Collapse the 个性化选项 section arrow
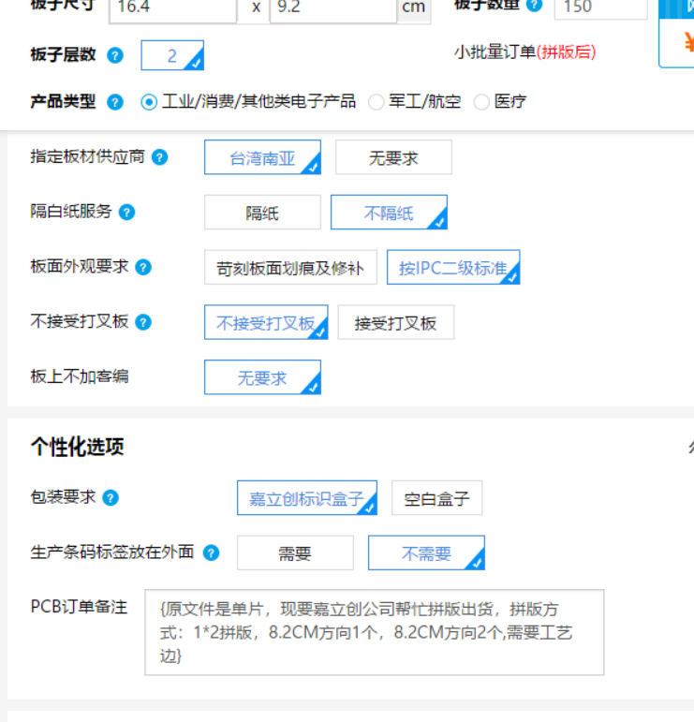 pyautogui.click(x=691, y=447)
